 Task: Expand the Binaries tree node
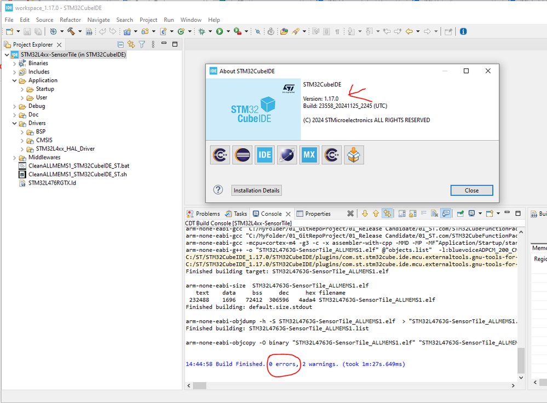point(14,64)
